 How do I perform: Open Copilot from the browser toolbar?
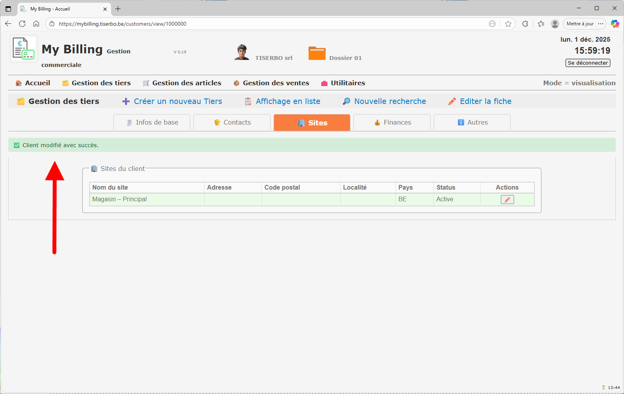615,24
